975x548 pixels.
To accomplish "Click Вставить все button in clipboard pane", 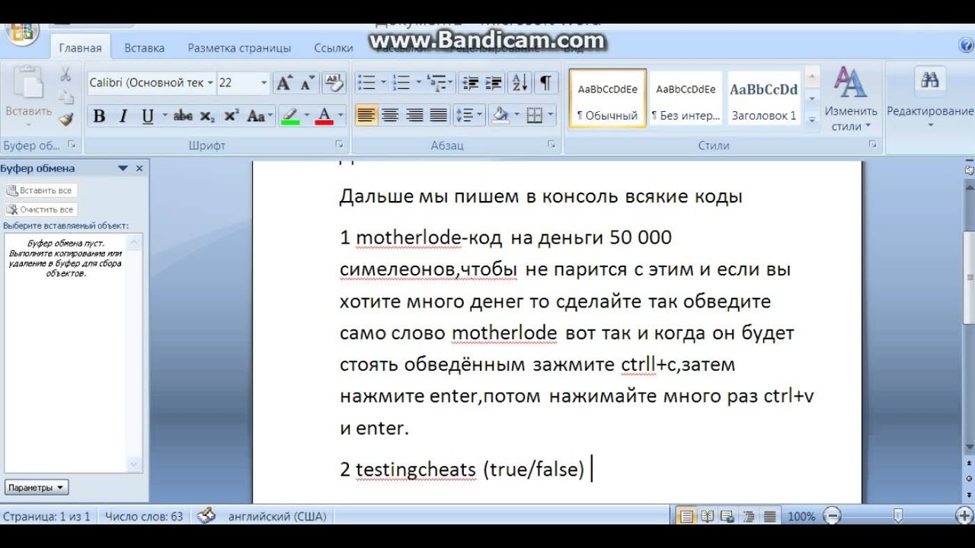I will [x=41, y=190].
